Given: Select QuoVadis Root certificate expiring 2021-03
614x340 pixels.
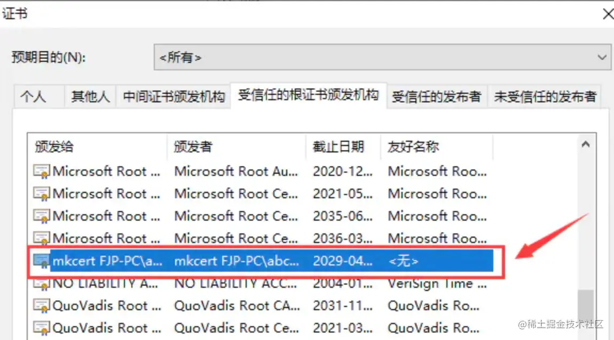Looking at the screenshot, I should (107, 328).
